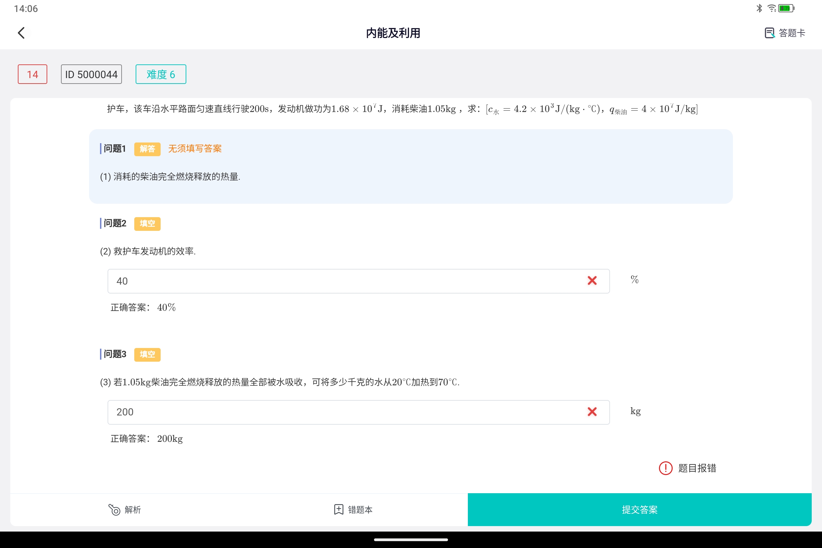Tap the 难度 6 difficulty badge
Image resolution: width=822 pixels, height=548 pixels.
click(161, 74)
